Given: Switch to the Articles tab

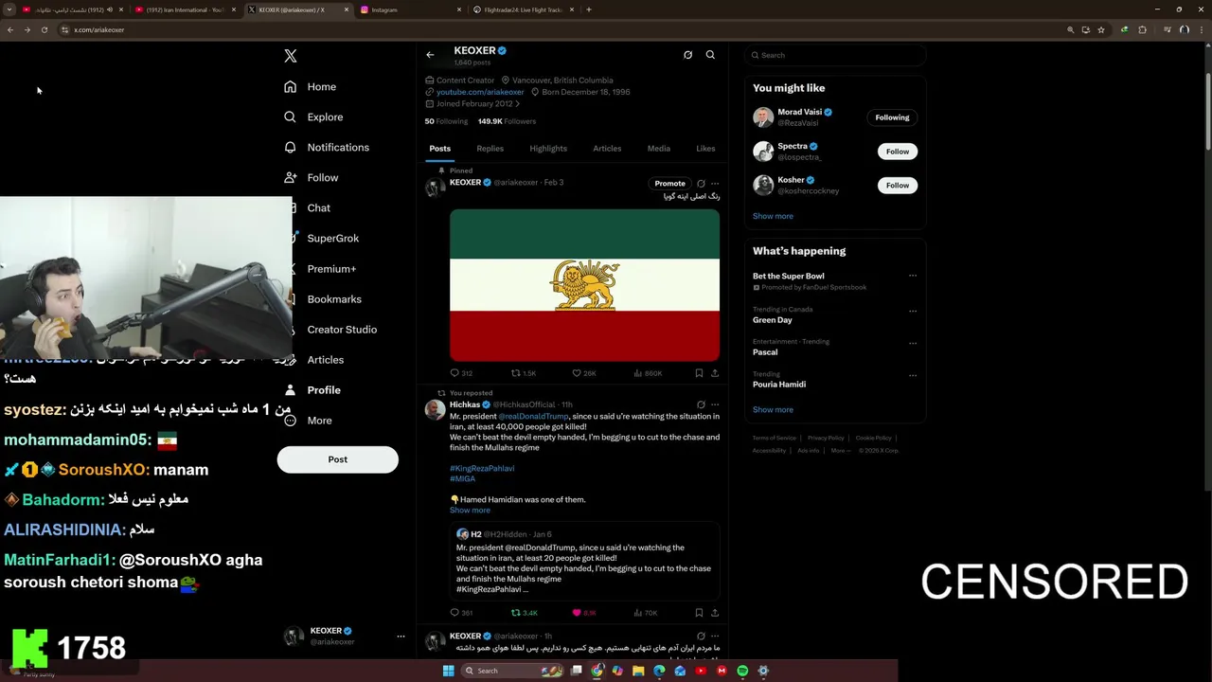Looking at the screenshot, I should tap(607, 149).
